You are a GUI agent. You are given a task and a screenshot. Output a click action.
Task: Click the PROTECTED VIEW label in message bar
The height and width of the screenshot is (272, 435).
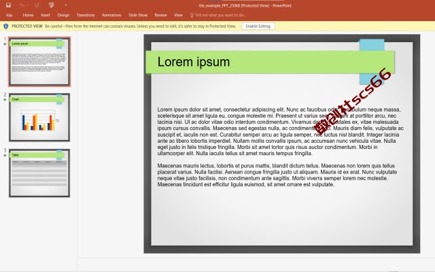pos(27,27)
